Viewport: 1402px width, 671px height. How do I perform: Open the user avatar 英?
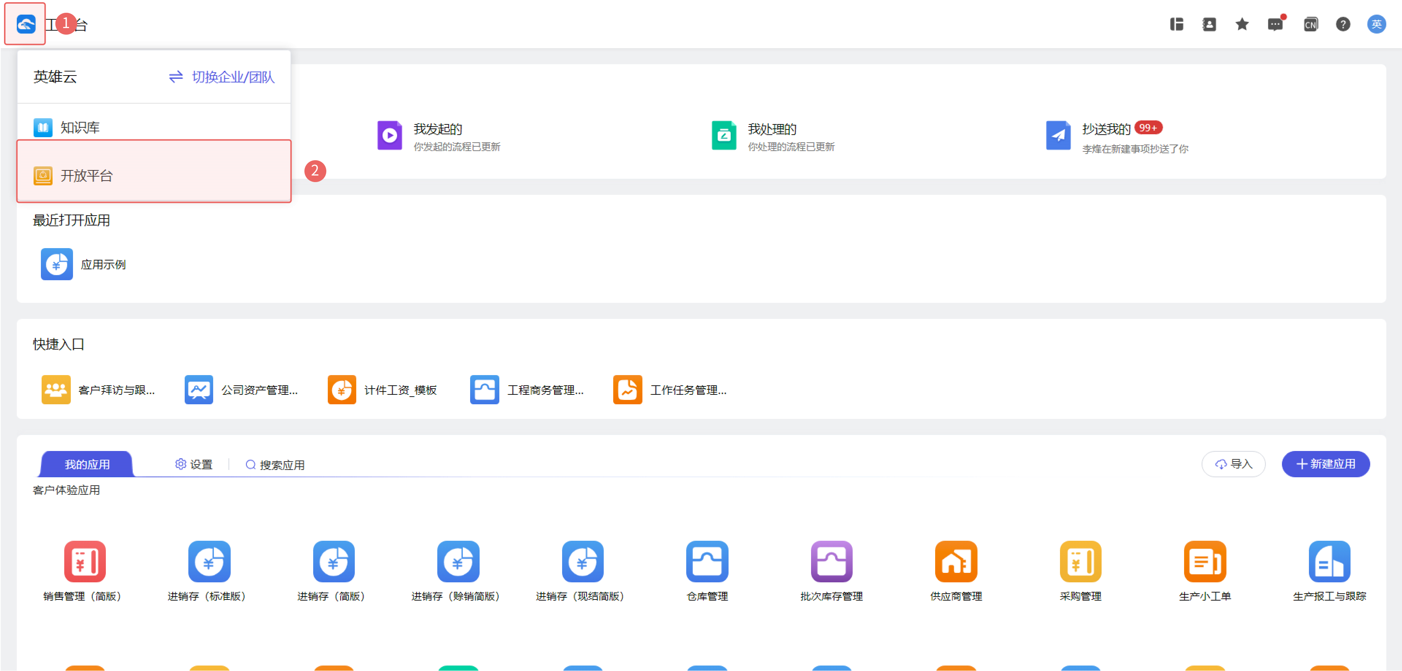(x=1376, y=24)
